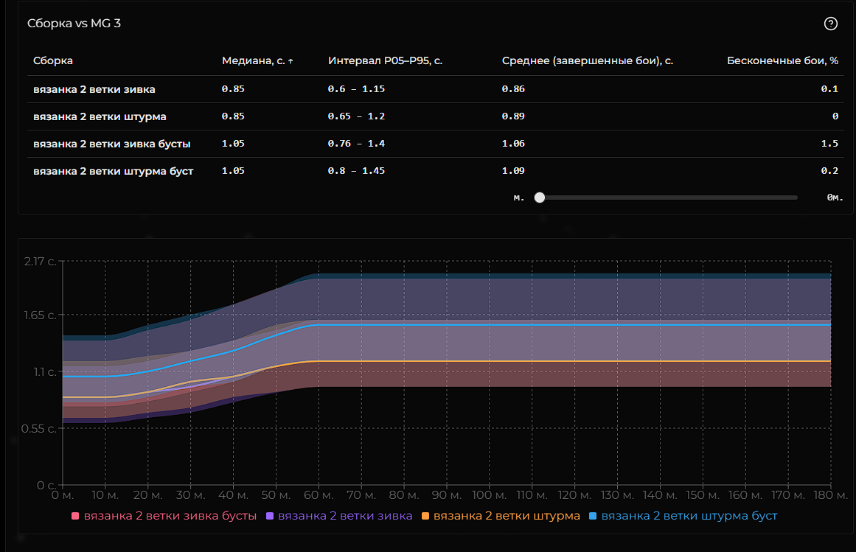Click the orange legend color square
The height and width of the screenshot is (552, 856).
425,516
